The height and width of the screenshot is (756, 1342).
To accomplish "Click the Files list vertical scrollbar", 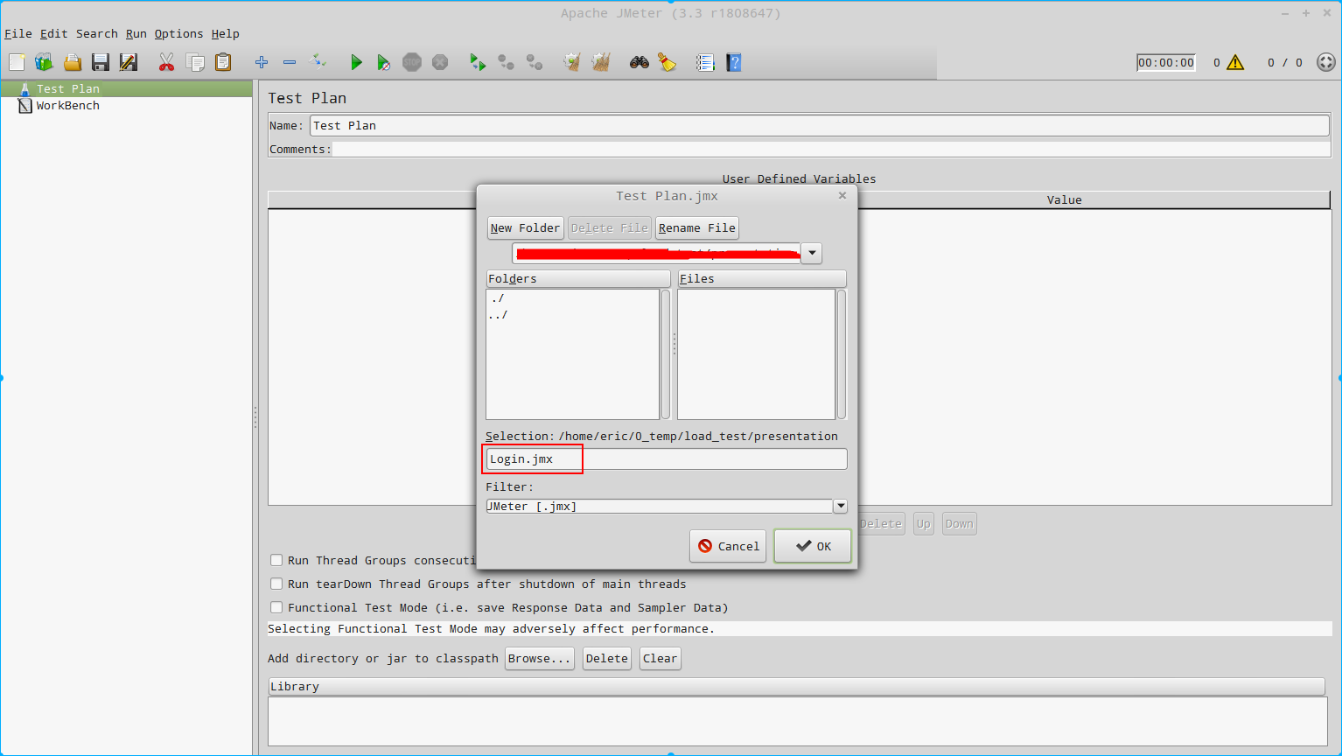I will [842, 354].
